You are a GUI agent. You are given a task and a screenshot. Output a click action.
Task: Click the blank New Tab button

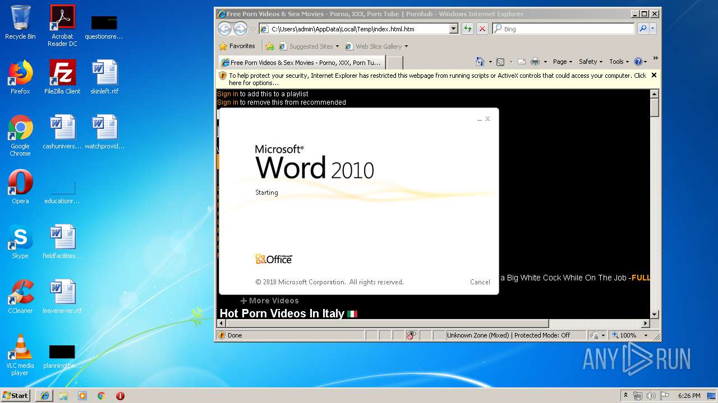pos(395,63)
